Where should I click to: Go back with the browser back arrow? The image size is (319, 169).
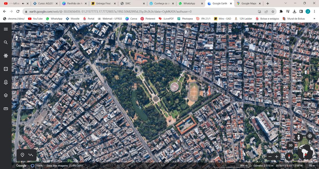click(4, 12)
